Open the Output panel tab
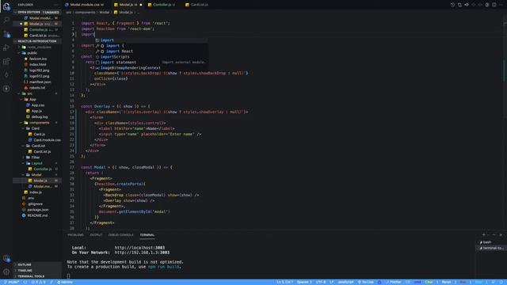The image size is (507, 285). coord(96,235)
